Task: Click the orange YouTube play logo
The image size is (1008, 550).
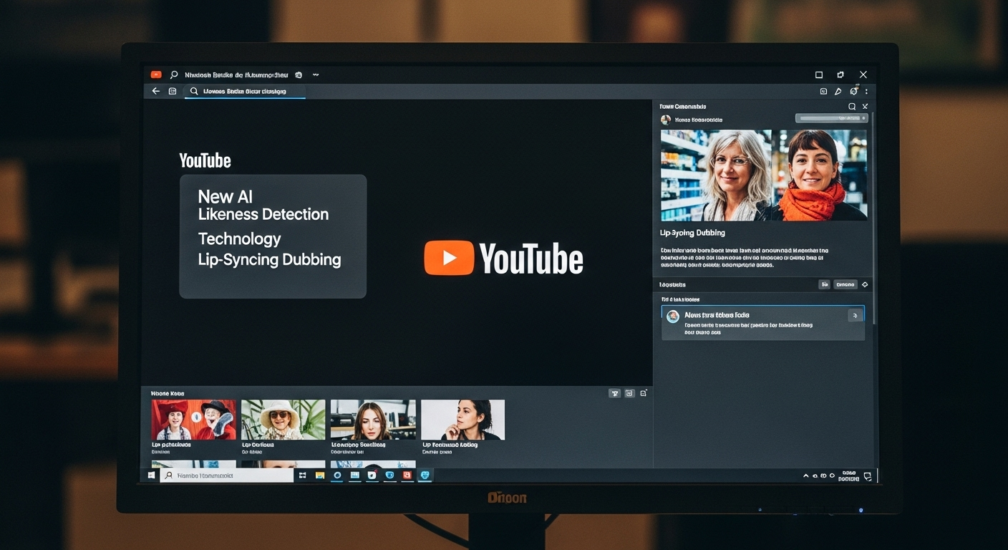Action: (x=449, y=258)
